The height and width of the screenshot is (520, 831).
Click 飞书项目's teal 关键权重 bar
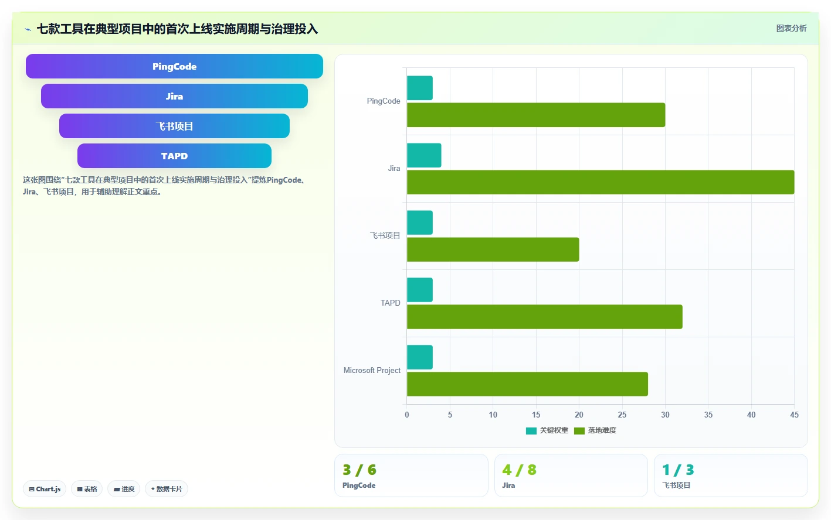[420, 223]
